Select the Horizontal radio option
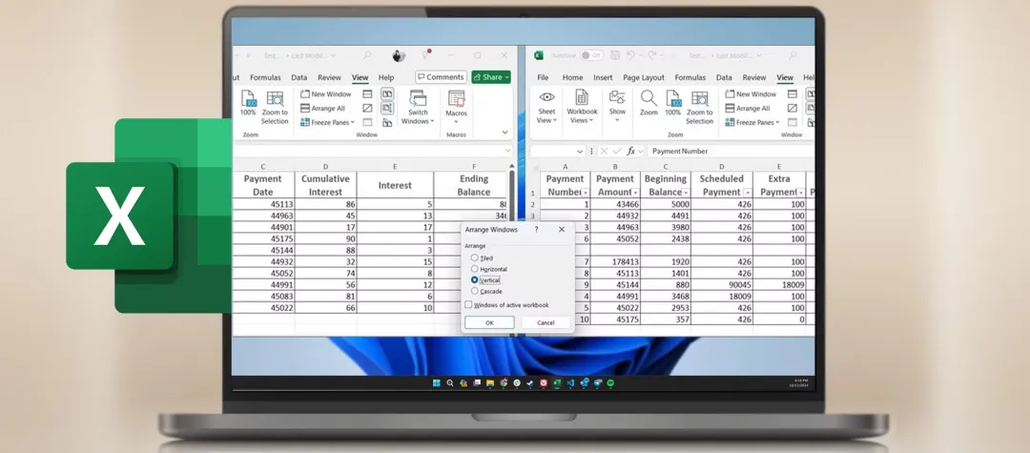 point(474,269)
